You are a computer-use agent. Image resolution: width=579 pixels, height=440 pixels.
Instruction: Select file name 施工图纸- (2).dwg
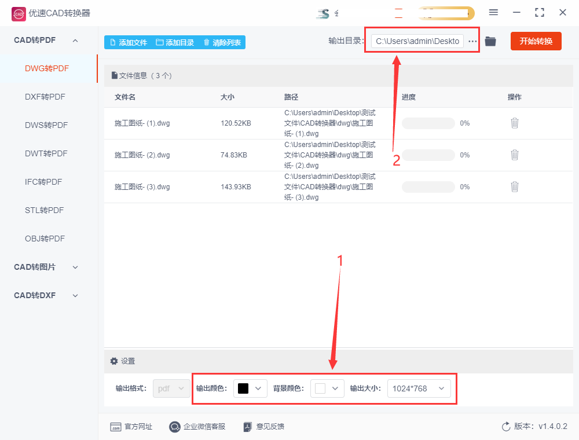142,155
